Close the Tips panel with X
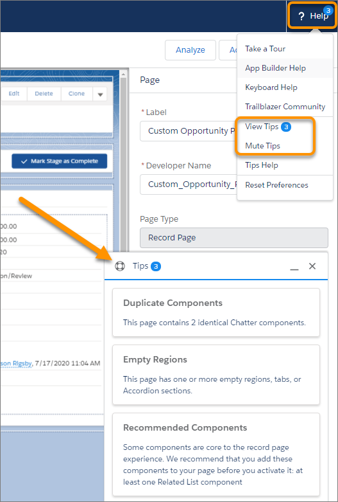This screenshot has width=338, height=502. 312,266
